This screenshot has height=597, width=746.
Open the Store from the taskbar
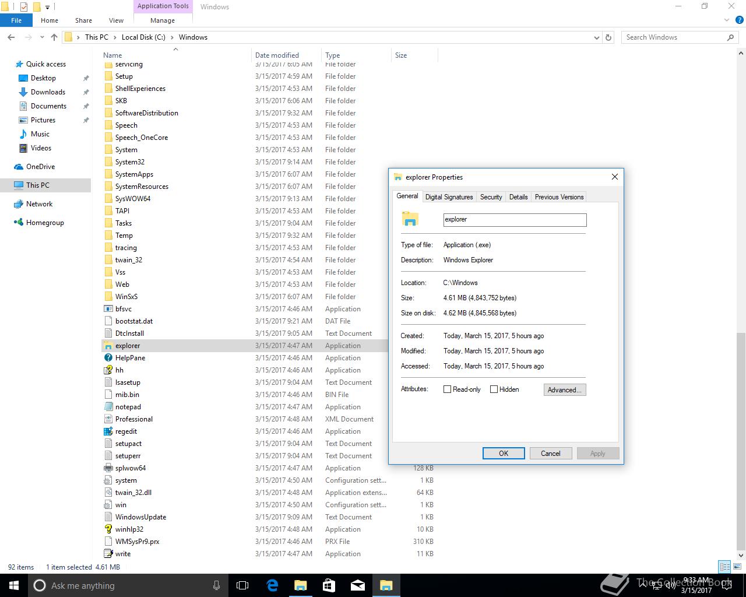[x=329, y=585]
